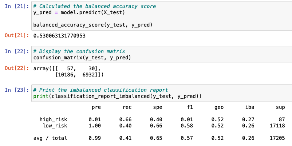292x146 pixels.
Task: Click the 'avg / total' row label
Action: [x=50, y=138]
